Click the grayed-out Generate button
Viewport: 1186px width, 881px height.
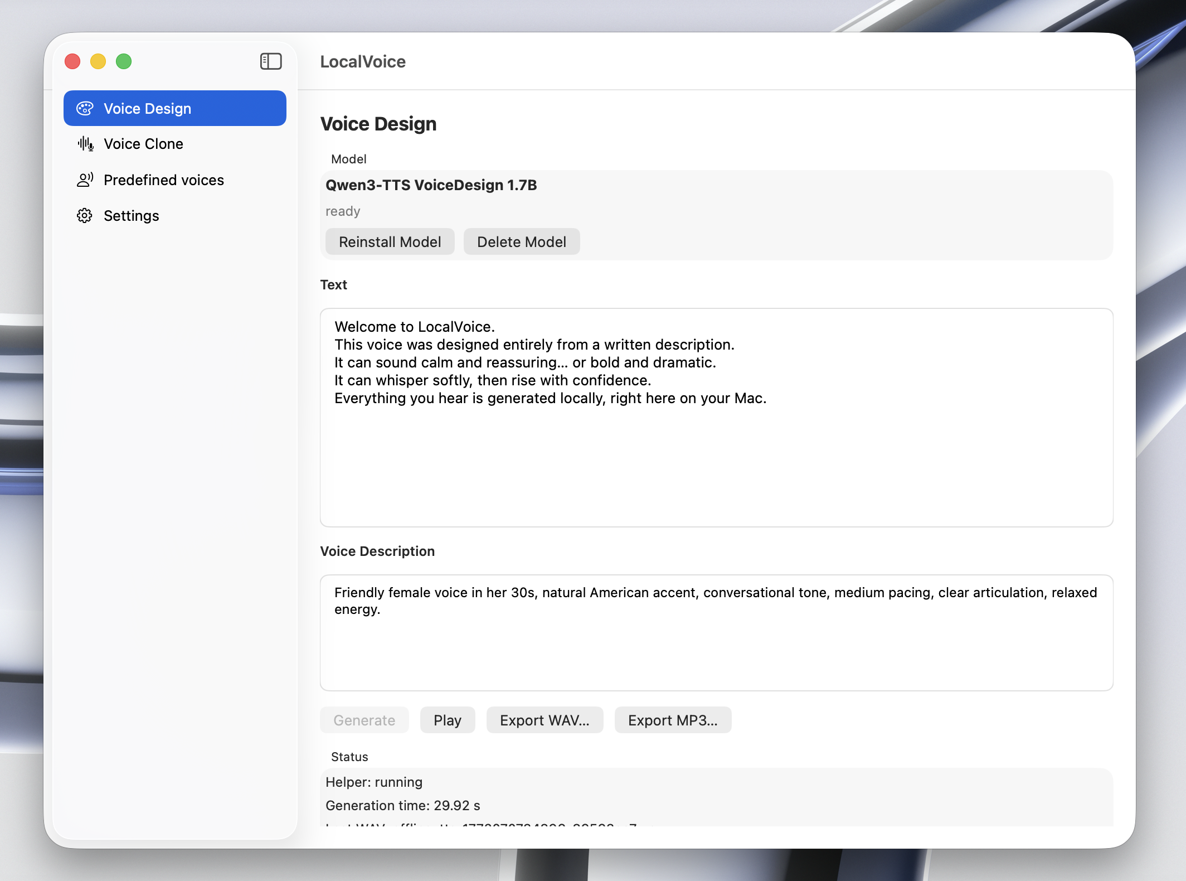(364, 720)
